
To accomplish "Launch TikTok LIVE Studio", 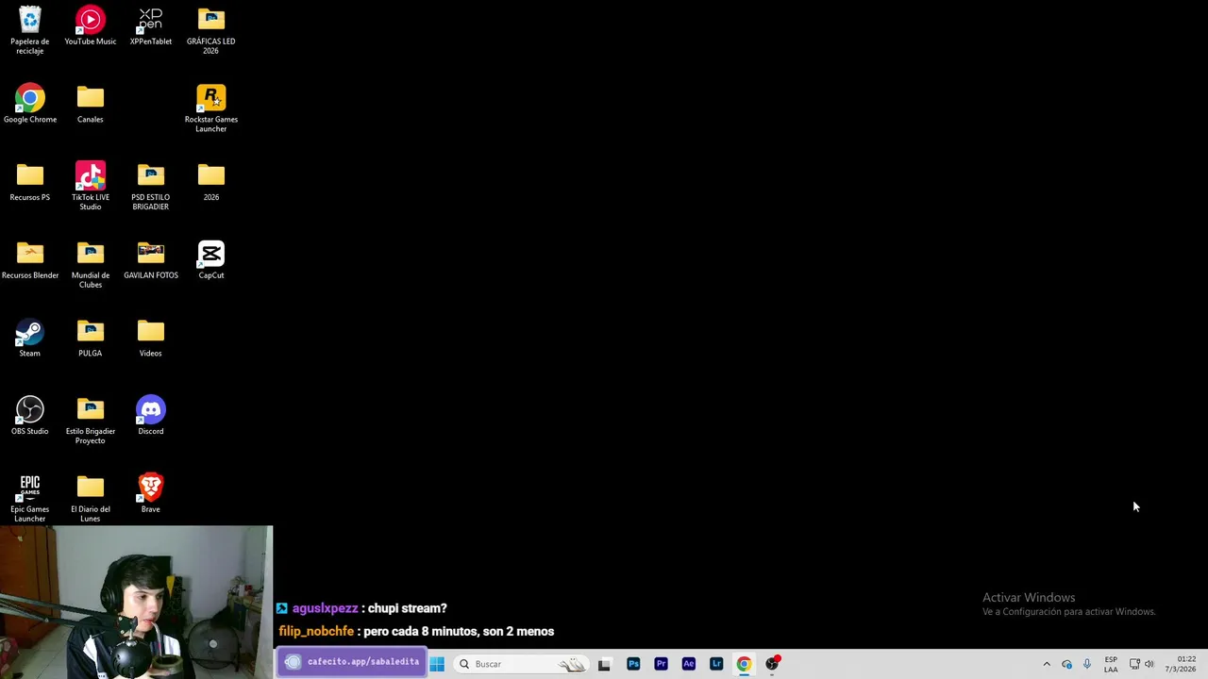I will coord(91,187).
